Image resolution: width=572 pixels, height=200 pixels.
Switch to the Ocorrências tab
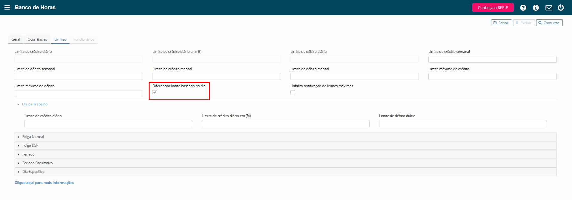tap(37, 39)
